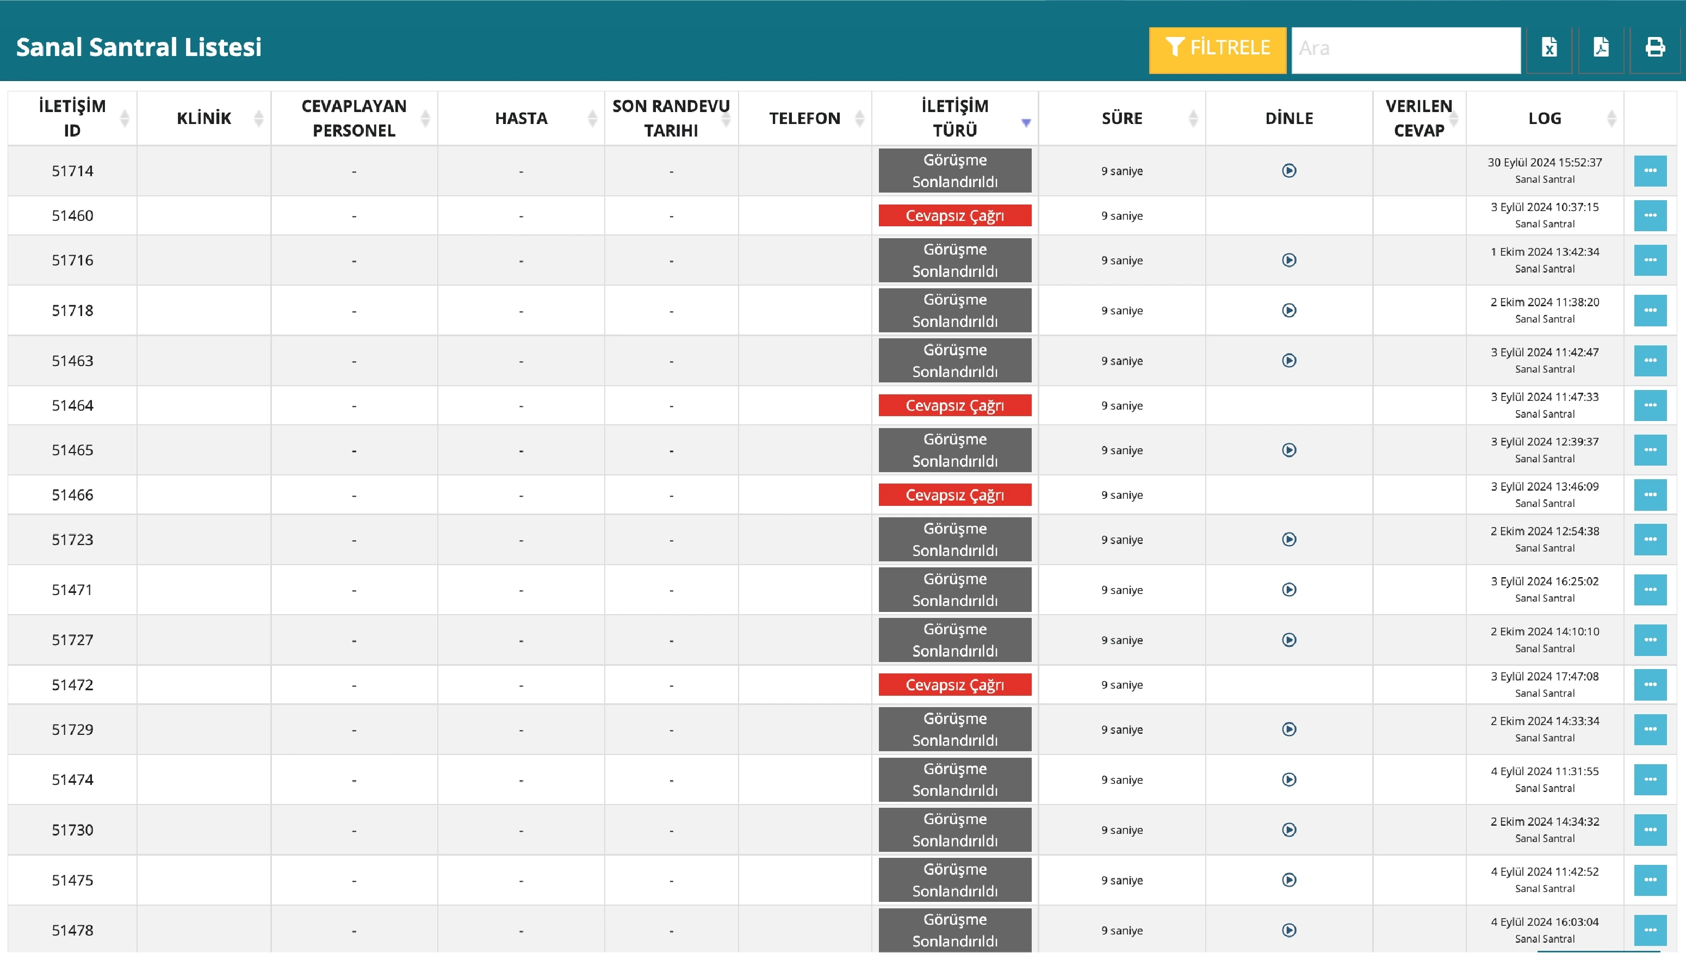This screenshot has height=953, width=1686.
Task: Sort by CEVAPLAYAN PERSONEL column
Action: (x=354, y=119)
